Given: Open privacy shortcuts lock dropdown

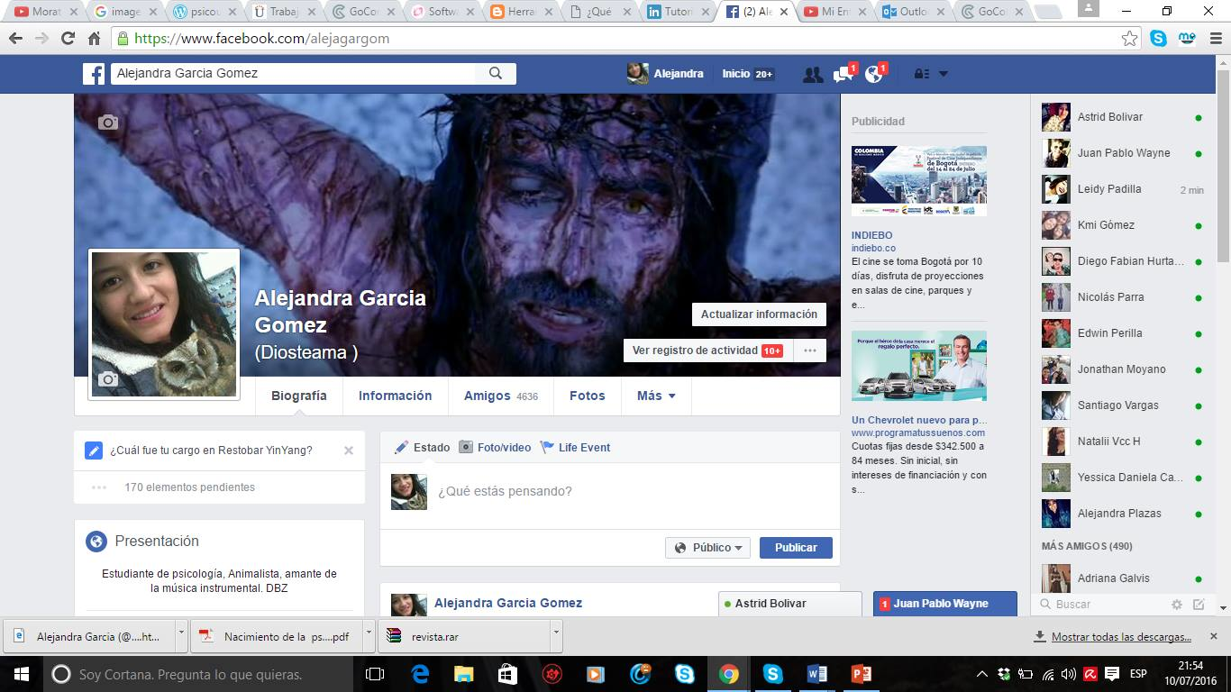Looking at the screenshot, I should (x=930, y=75).
